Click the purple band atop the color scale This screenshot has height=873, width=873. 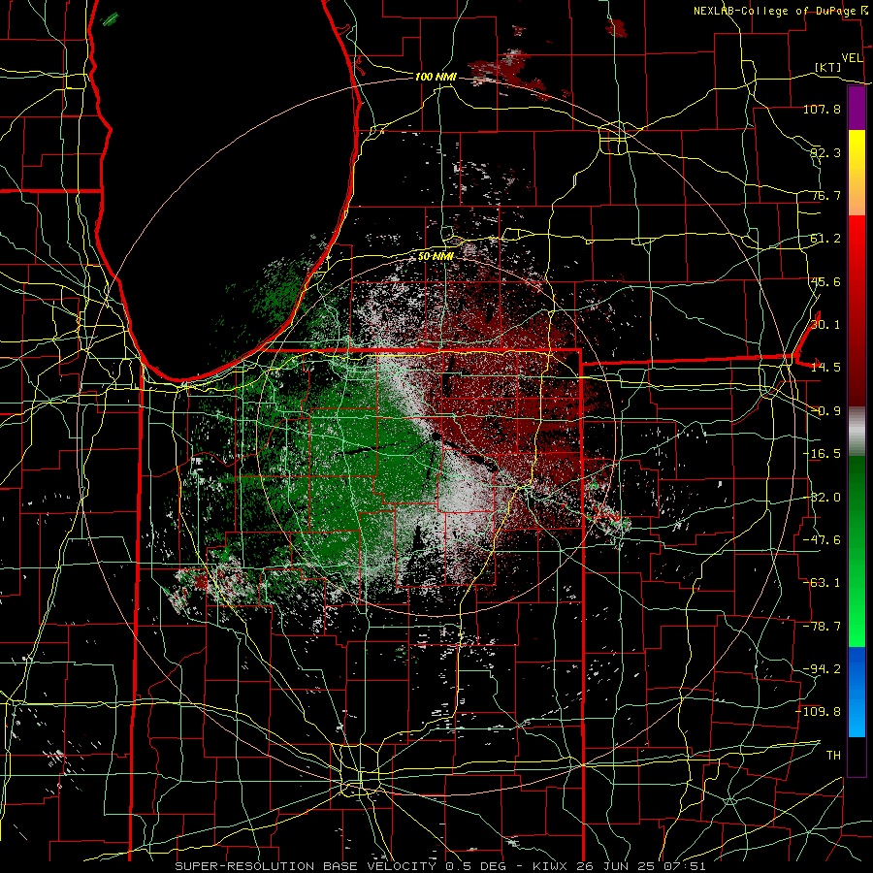tap(857, 108)
